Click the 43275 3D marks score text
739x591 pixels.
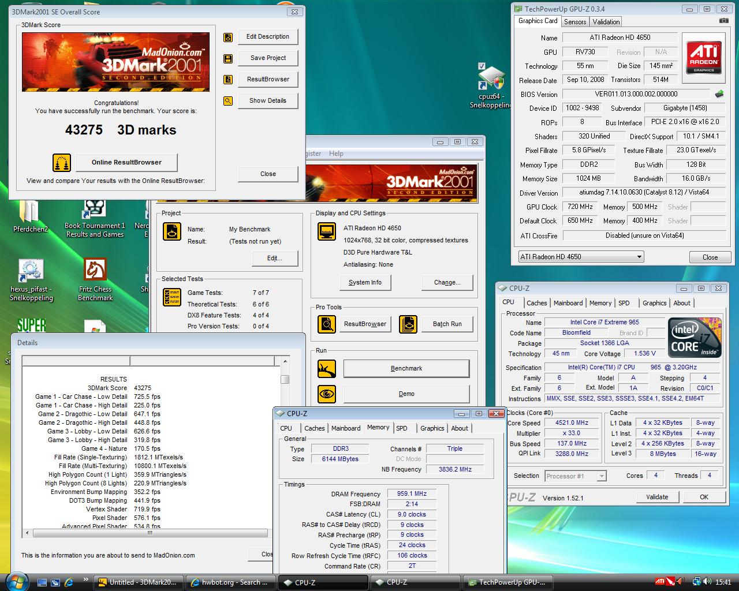pos(121,130)
